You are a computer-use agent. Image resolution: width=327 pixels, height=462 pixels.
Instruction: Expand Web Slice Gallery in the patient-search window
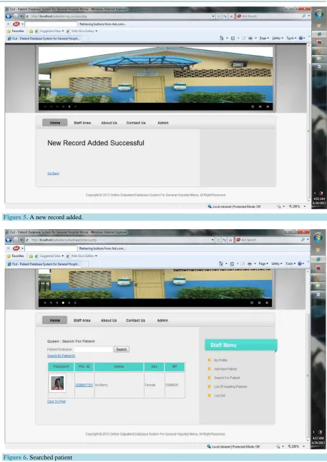pyautogui.click(x=82, y=256)
